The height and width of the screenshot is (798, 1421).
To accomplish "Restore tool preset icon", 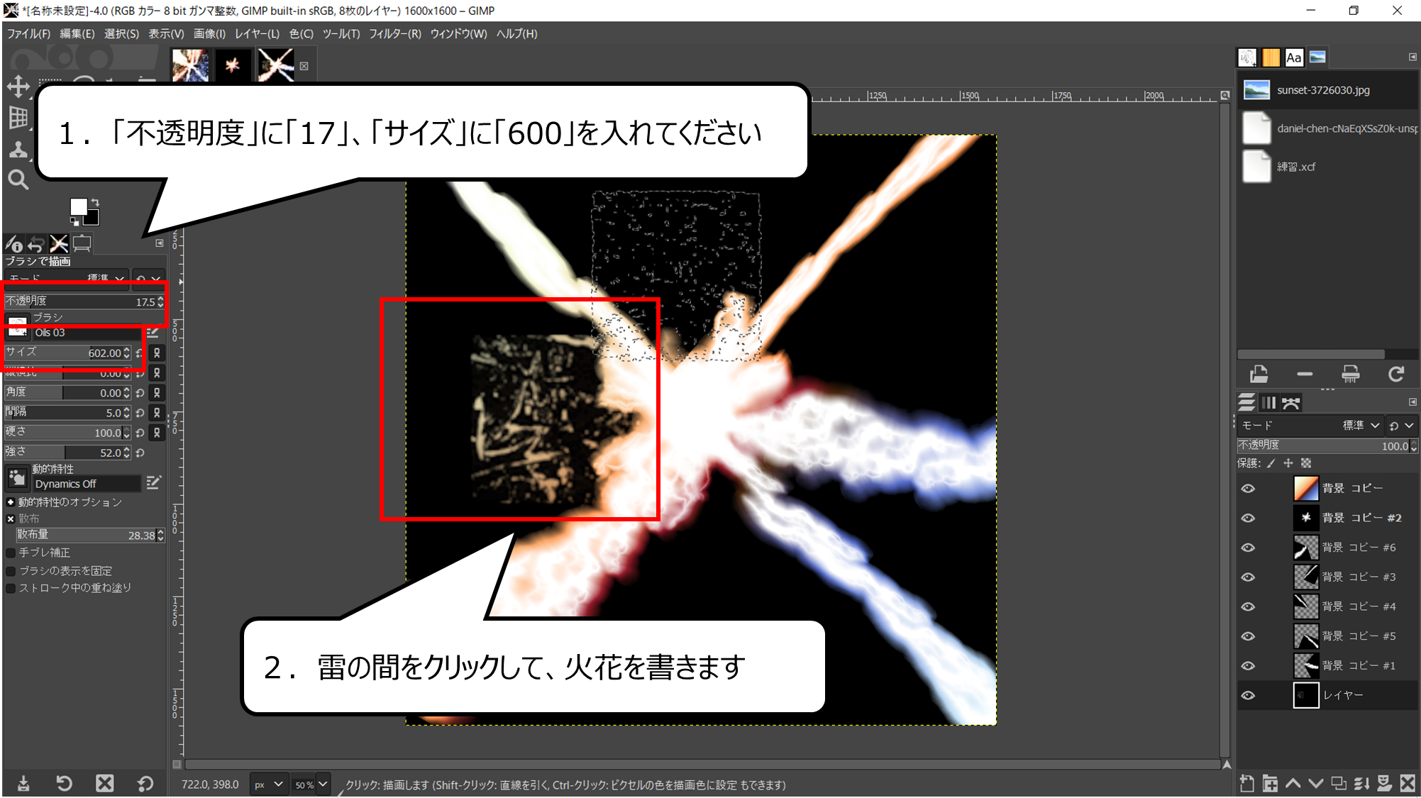I will 64,783.
